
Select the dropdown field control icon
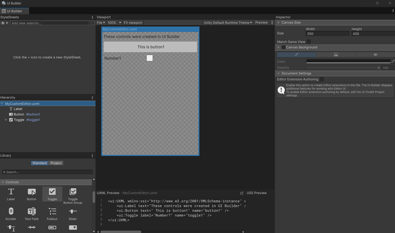pos(73,228)
